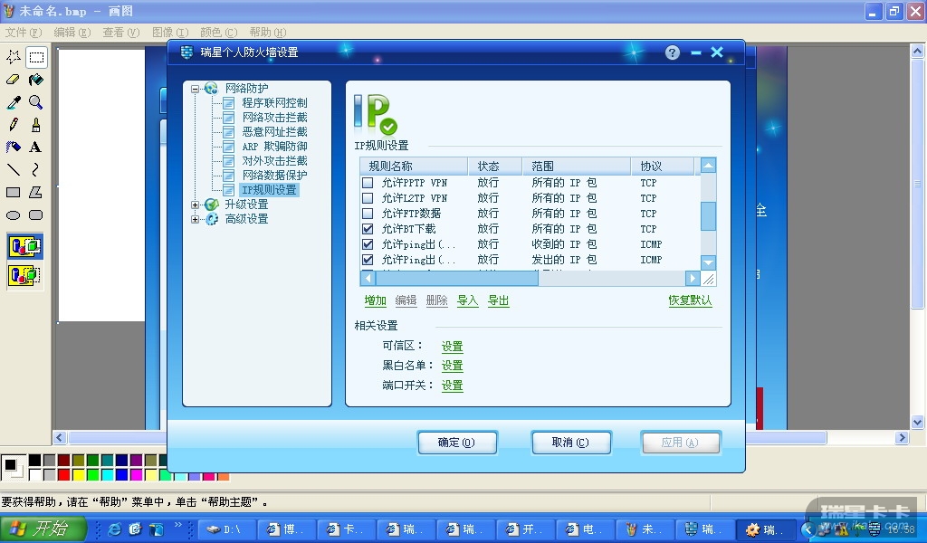This screenshot has width=927, height=543.
Task: Select the Free-Form Select tool in Paint
Action: click(14, 57)
